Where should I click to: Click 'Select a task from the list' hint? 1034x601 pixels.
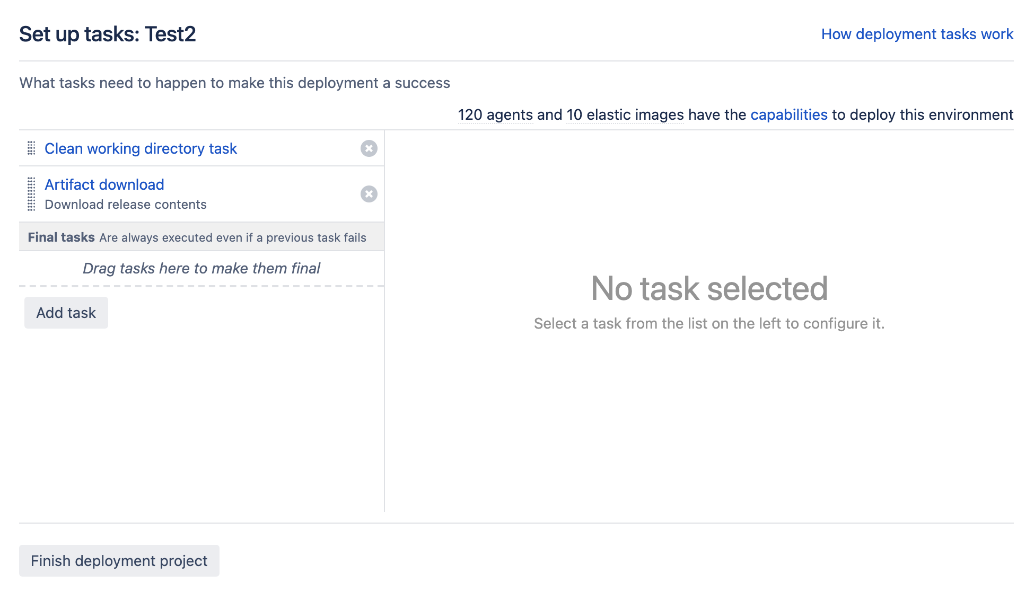pyautogui.click(x=709, y=323)
